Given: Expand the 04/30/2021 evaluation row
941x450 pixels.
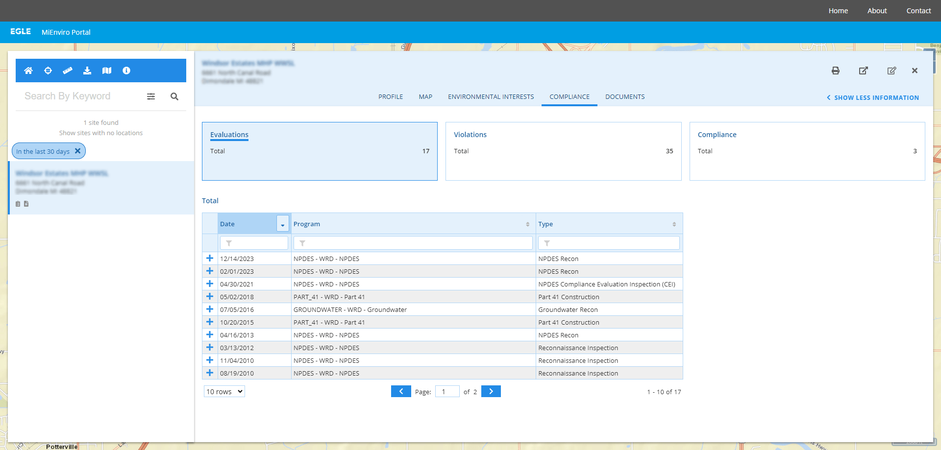Looking at the screenshot, I should (x=210, y=284).
